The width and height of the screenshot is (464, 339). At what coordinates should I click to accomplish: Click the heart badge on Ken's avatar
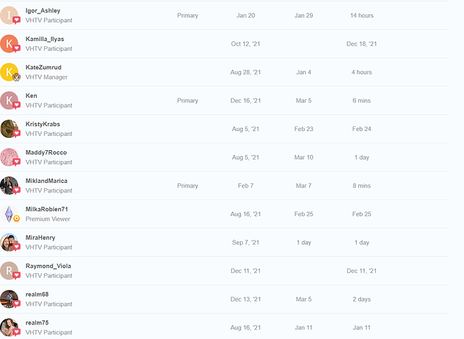tap(16, 105)
